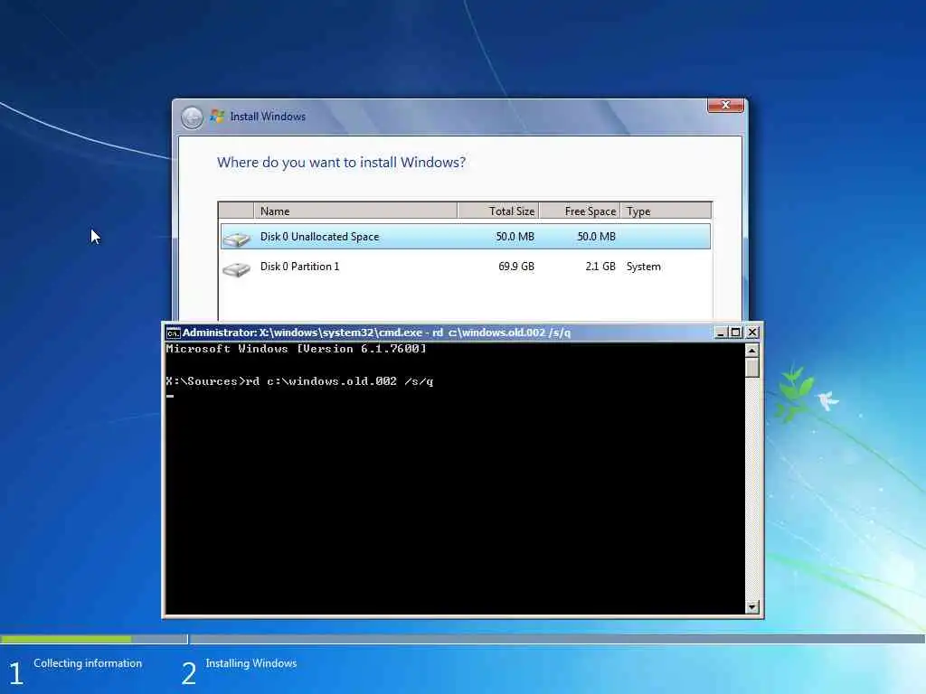Minimize the Administrator cmd.exe window
Viewport: 926px width, 694px height.
(720, 333)
